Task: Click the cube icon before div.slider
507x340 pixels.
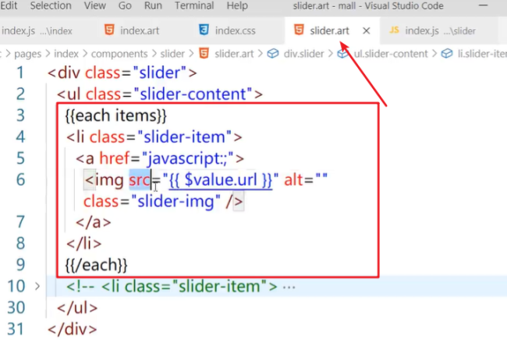Action: pos(273,54)
